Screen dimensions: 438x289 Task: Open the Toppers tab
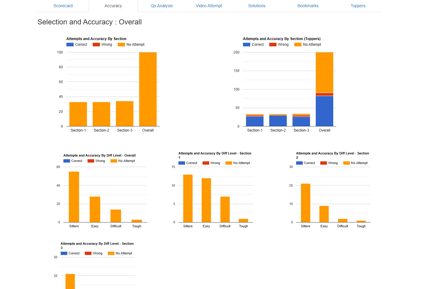[x=358, y=6]
